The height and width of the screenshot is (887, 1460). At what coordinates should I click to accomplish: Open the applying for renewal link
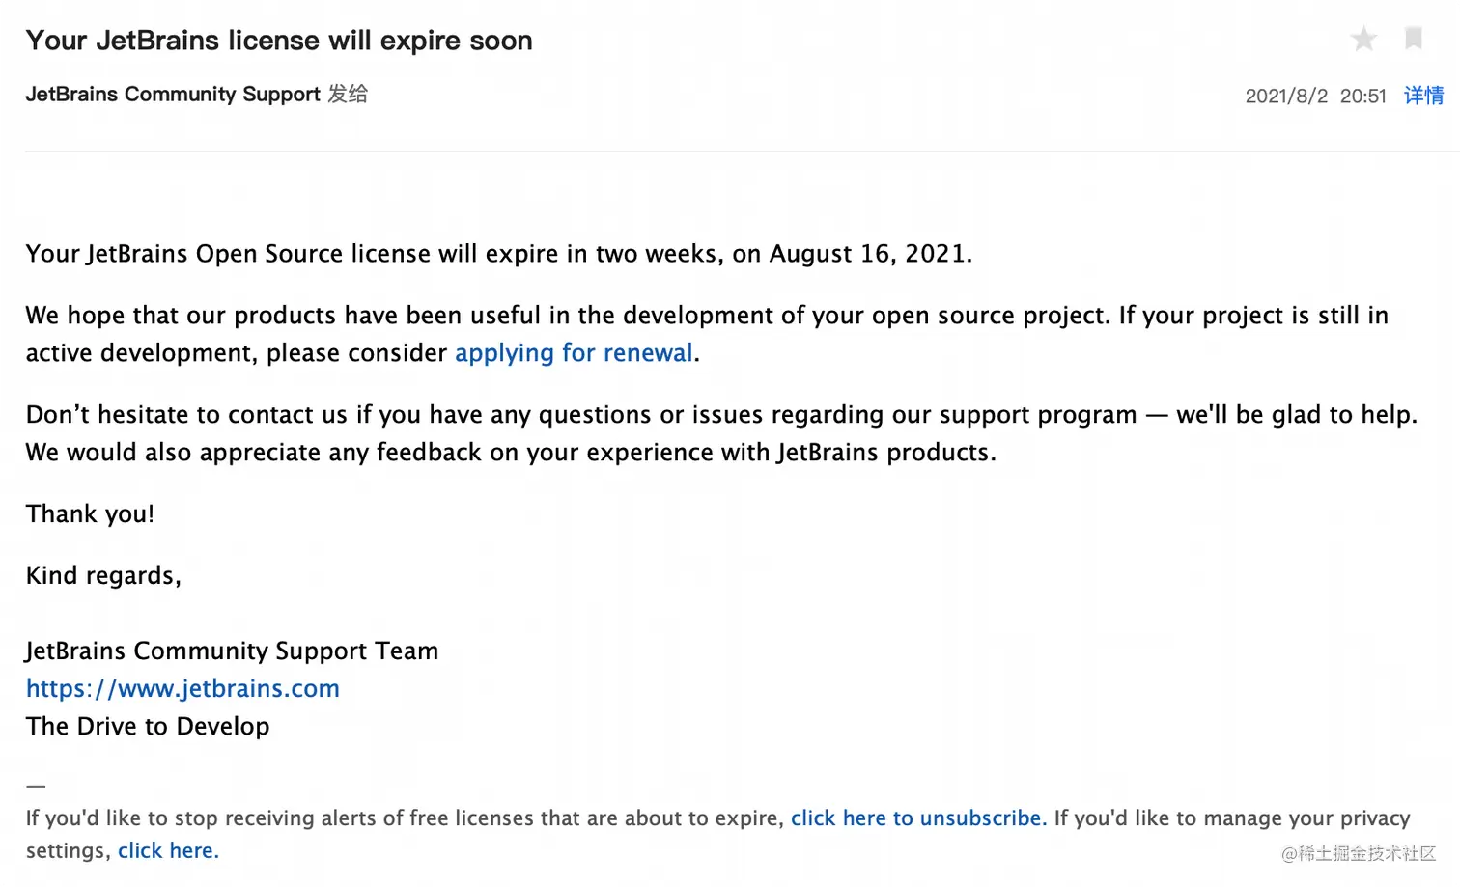tap(574, 353)
